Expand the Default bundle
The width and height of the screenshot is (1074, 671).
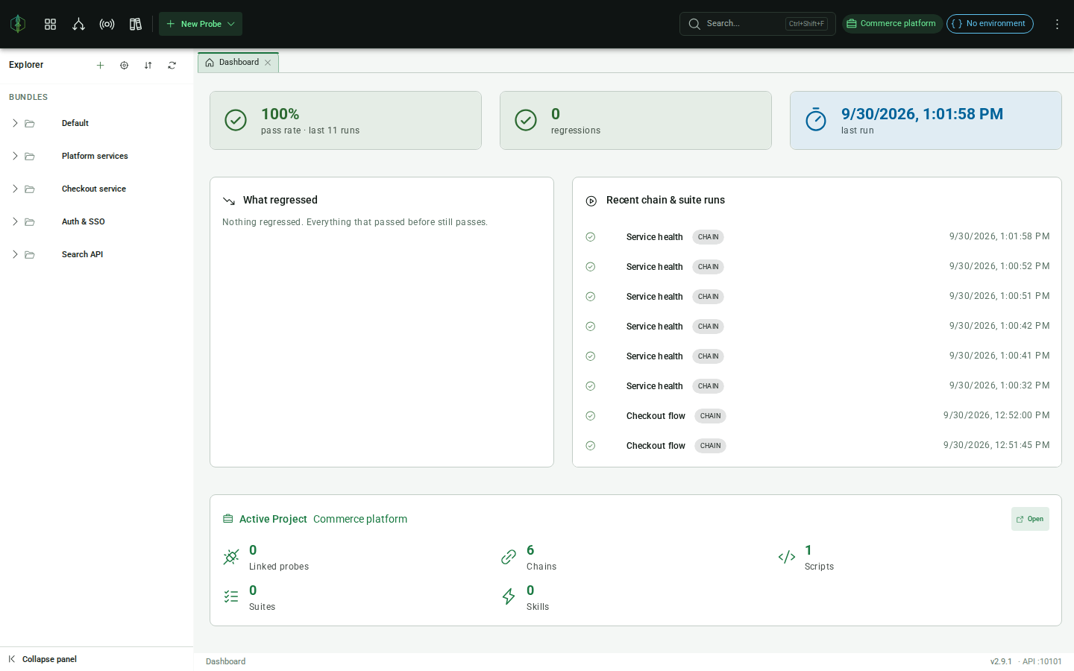15,123
